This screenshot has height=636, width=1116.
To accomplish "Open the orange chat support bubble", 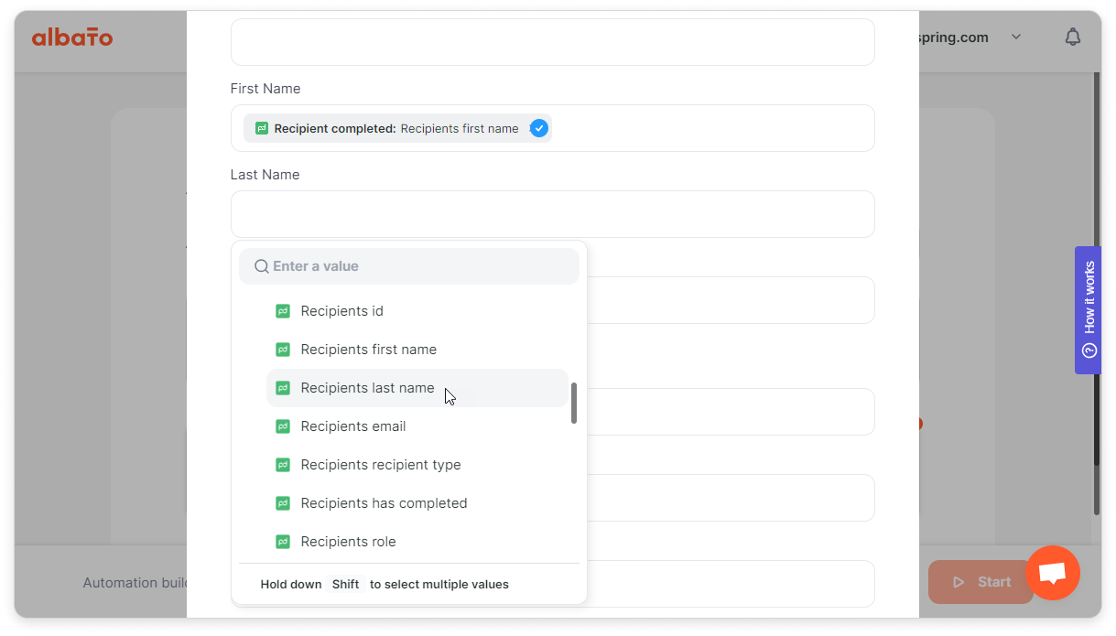I will pyautogui.click(x=1053, y=573).
